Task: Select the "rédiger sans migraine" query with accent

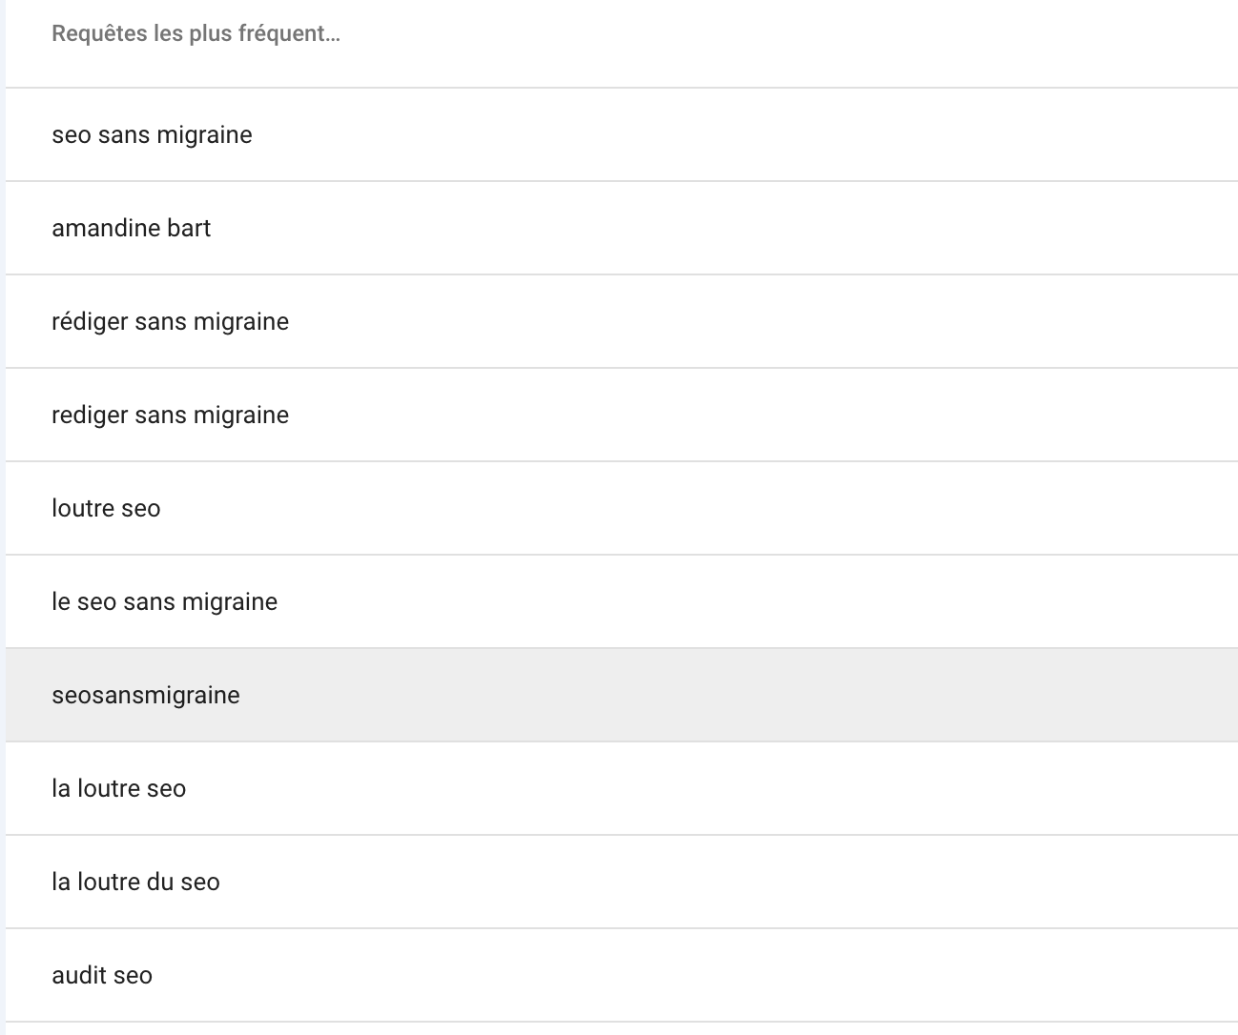Action: [x=622, y=321]
